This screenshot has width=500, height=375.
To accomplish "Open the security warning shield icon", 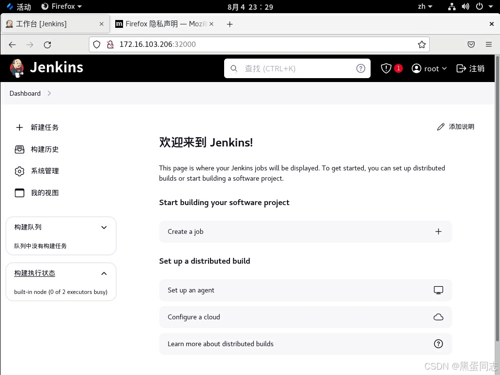I will [x=386, y=68].
